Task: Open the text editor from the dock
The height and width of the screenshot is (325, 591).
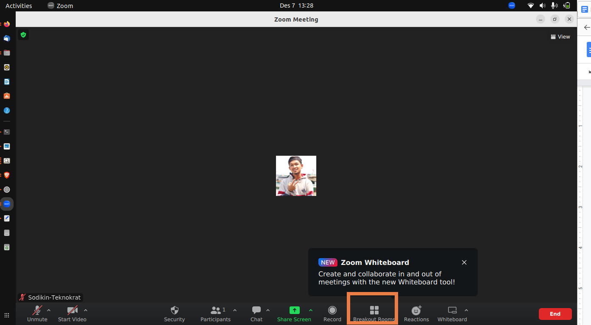Action: [7, 218]
